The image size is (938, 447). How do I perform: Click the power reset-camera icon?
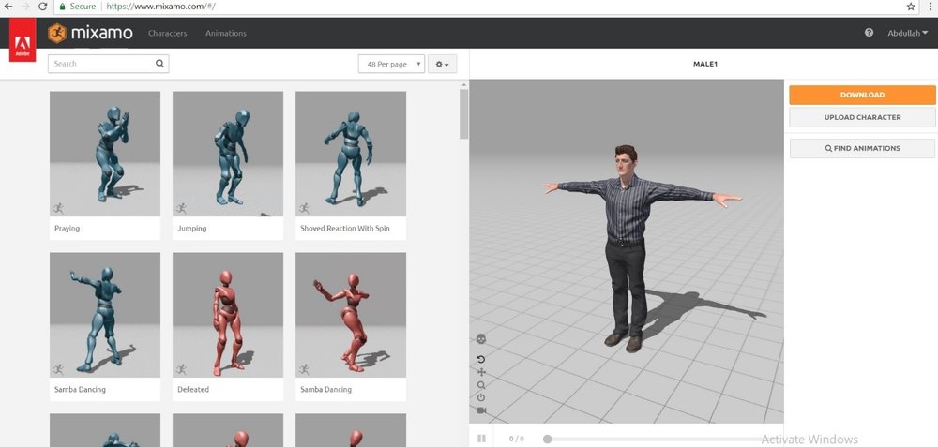481,397
